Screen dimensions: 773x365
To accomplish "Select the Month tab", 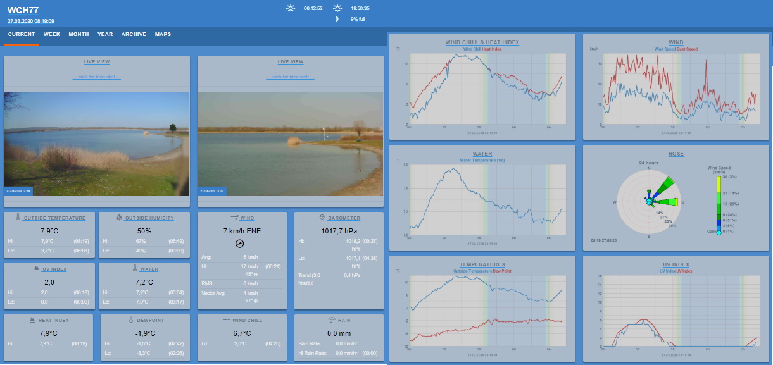I will [x=79, y=34].
